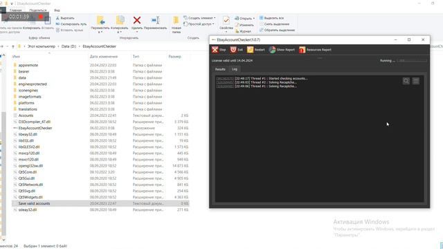Select Qt5Network.dll file

pos(30,185)
